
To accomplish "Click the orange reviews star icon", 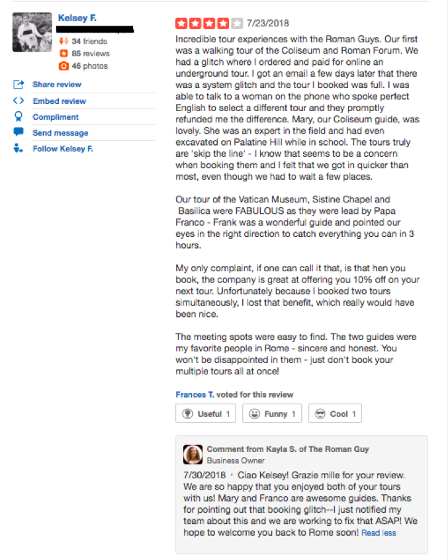I will pos(64,54).
